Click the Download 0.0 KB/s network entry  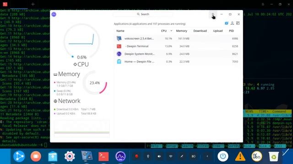pos(66,109)
